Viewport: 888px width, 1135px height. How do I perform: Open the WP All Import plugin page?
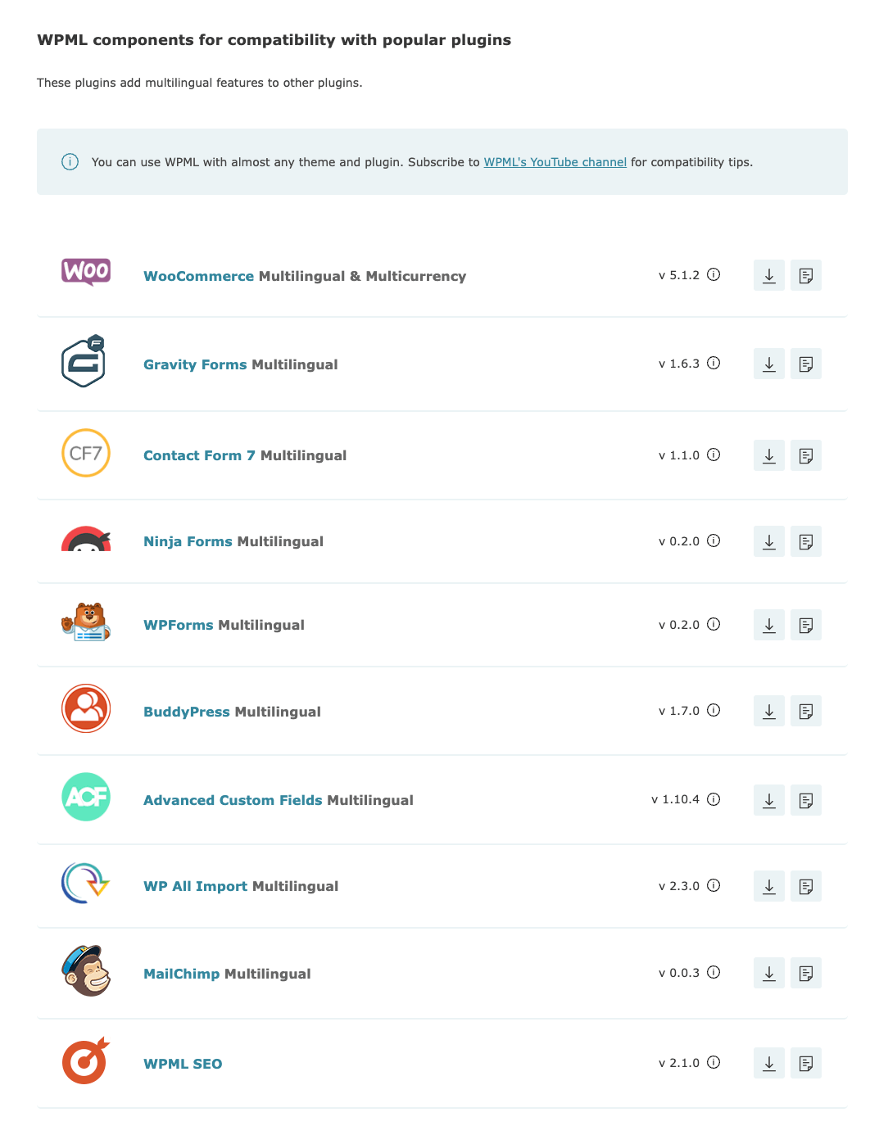[x=195, y=885]
